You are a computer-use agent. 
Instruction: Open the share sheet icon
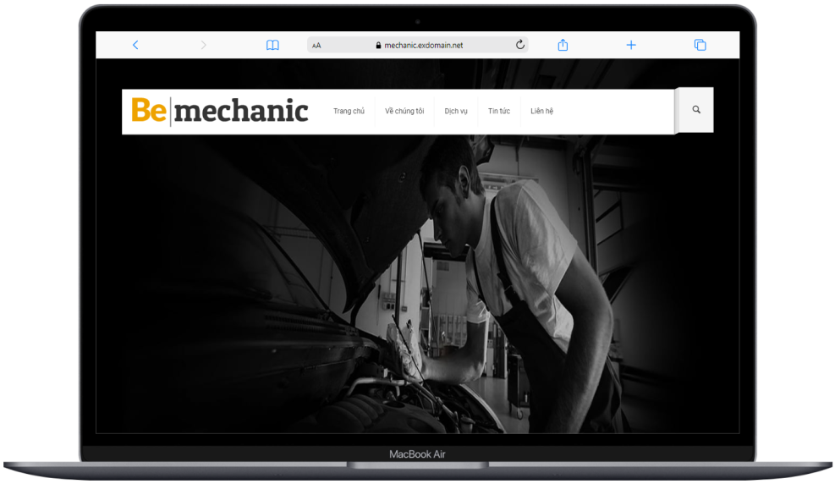pos(563,45)
